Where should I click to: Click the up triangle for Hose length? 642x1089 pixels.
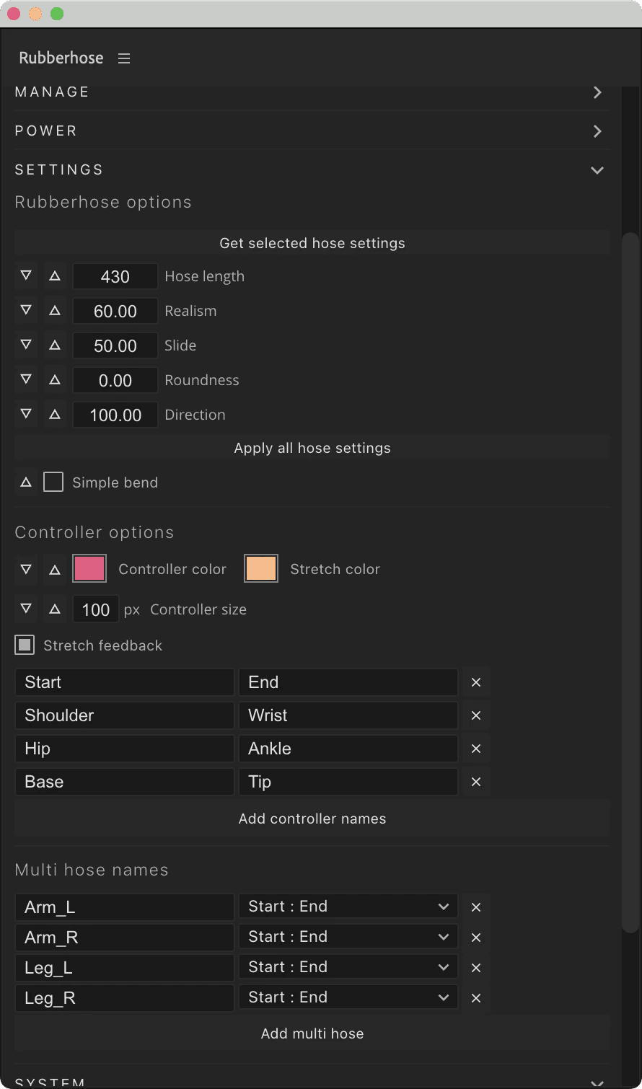point(55,276)
